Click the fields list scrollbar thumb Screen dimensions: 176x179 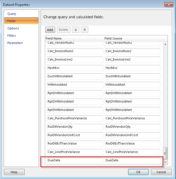pos(165,154)
